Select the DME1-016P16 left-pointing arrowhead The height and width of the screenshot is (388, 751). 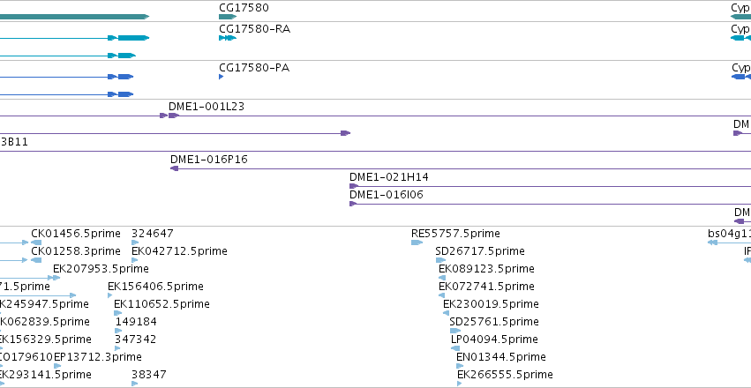(175, 168)
